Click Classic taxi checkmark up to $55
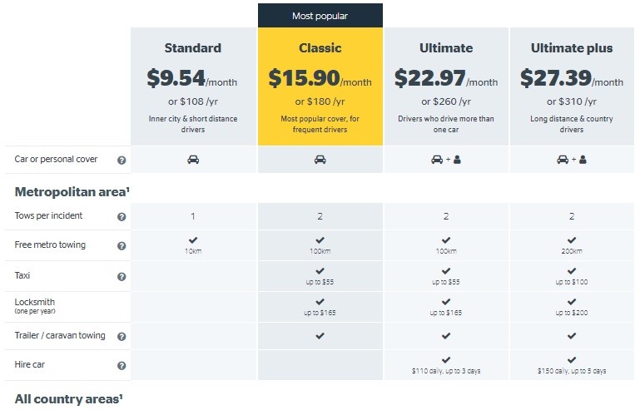This screenshot has width=640, height=410. click(x=320, y=271)
